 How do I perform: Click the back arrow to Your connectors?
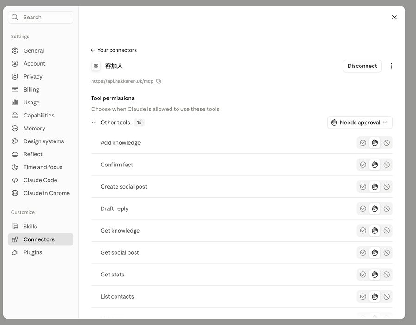92,50
